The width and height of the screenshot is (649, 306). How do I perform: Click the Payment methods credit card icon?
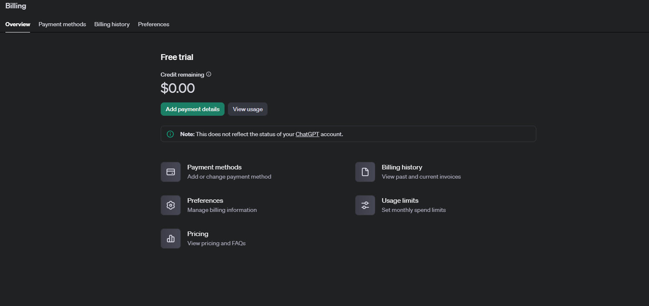171,172
